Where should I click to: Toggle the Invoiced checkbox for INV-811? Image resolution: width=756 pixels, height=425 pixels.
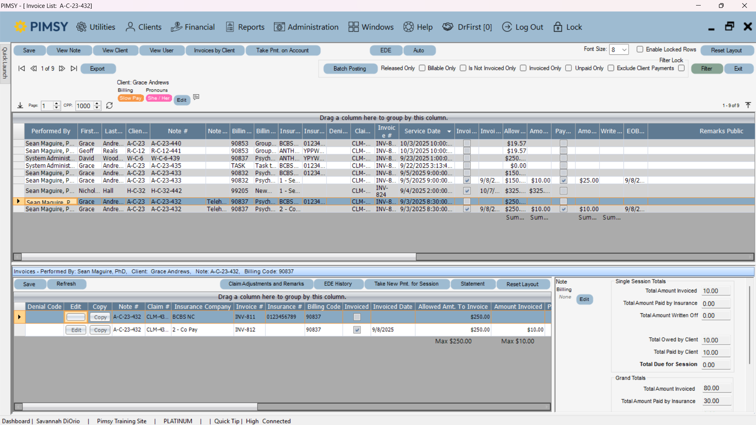(x=357, y=316)
